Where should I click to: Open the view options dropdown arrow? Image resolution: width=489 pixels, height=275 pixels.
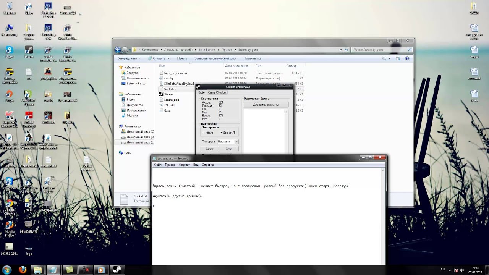[389, 58]
